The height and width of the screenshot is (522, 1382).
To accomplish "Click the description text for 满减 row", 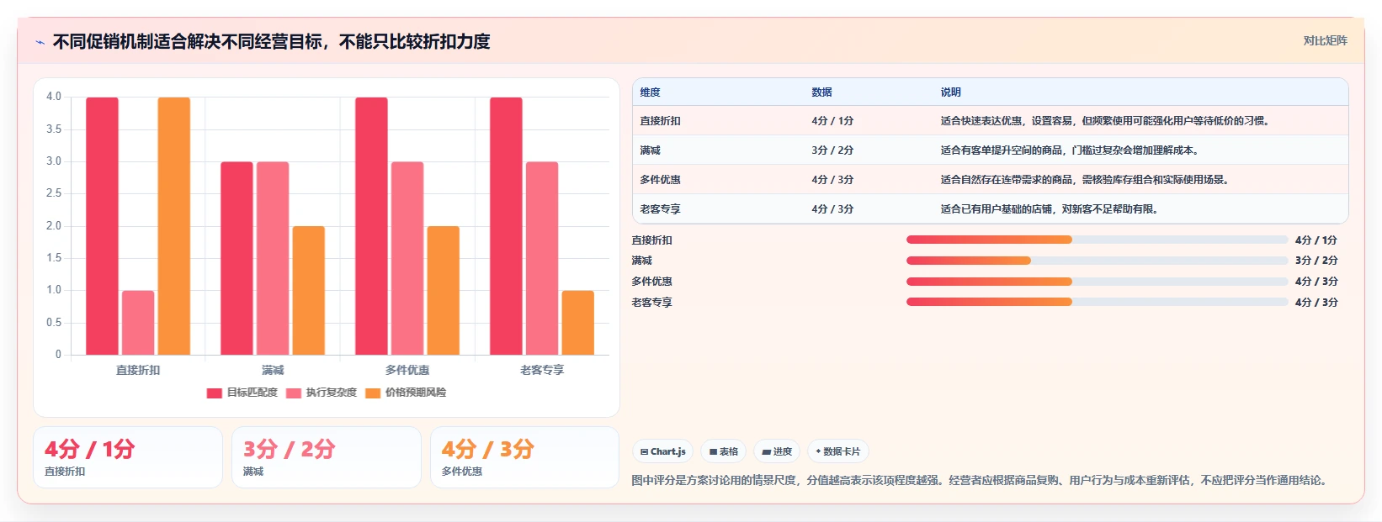I will point(1069,150).
